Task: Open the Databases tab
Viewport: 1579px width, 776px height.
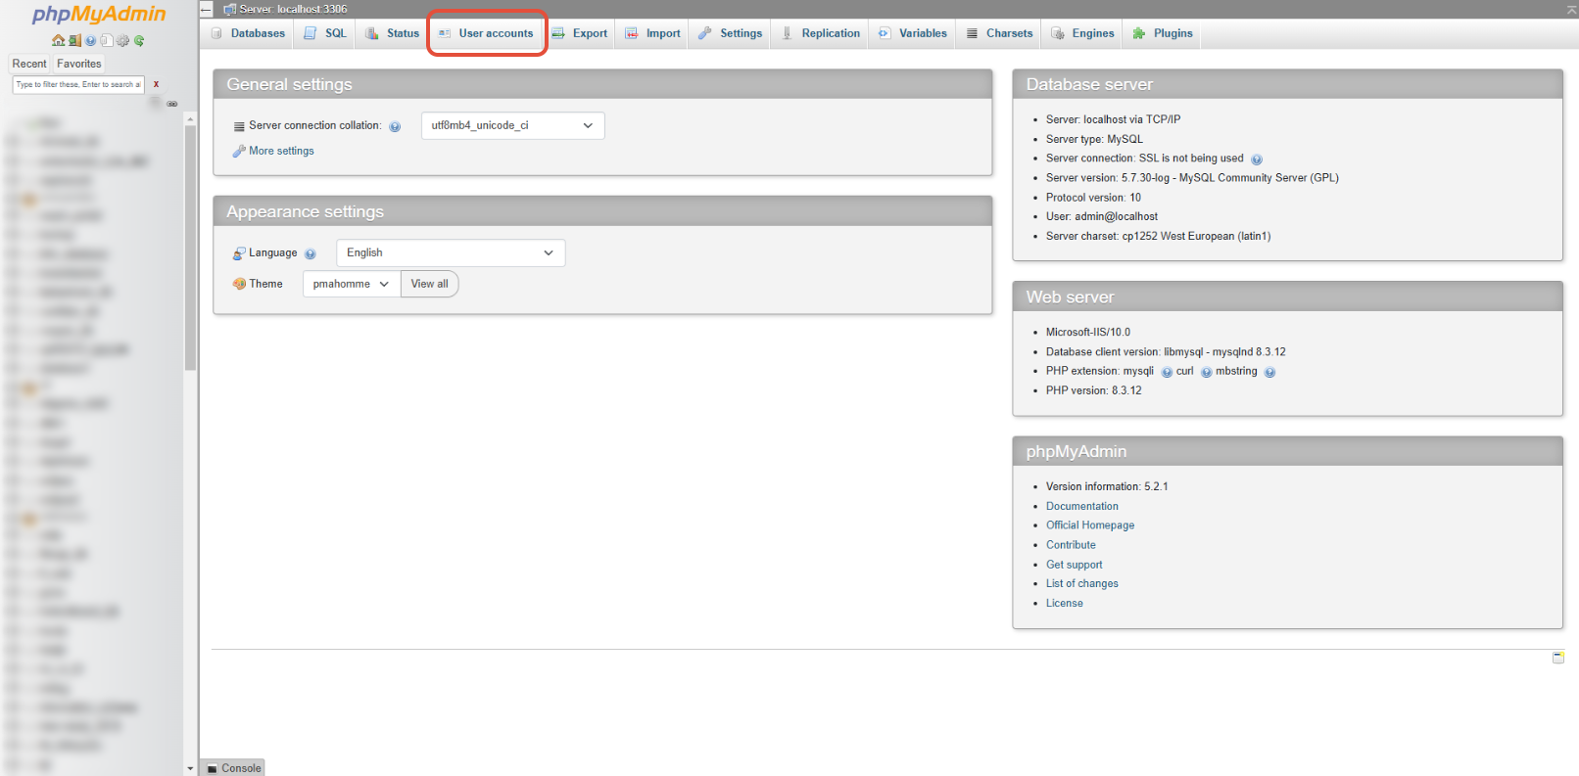Action: click(x=248, y=33)
